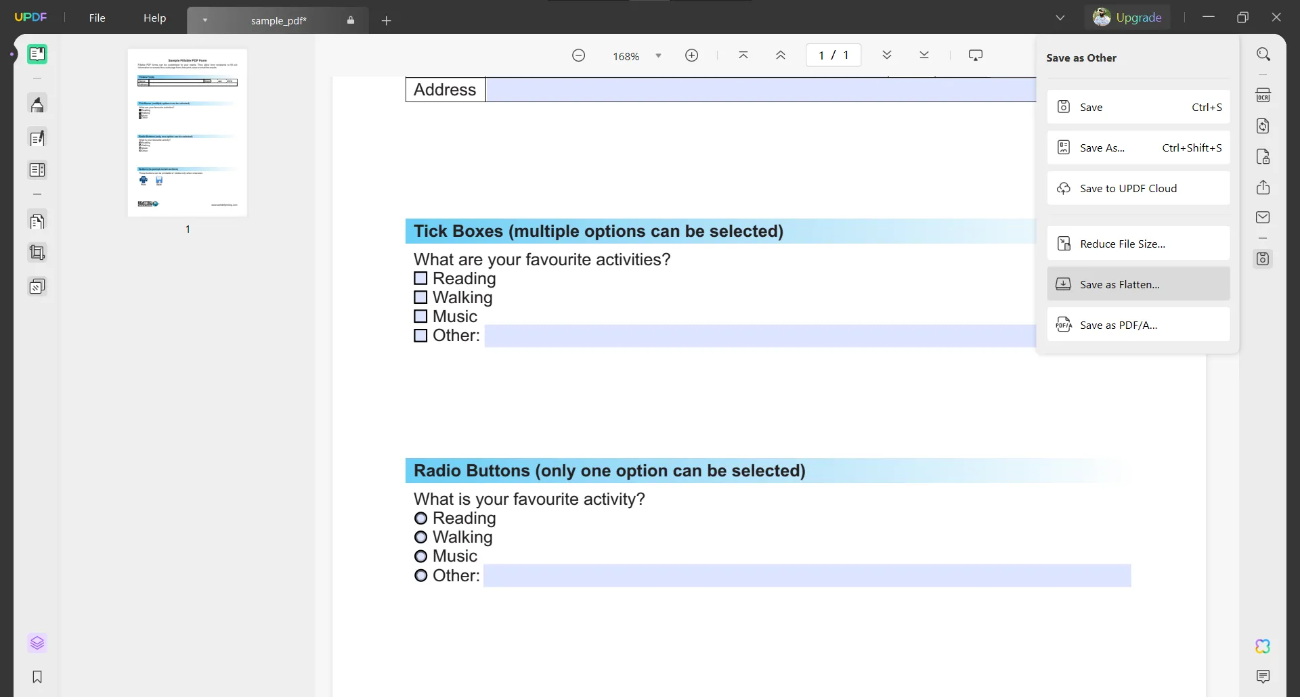The height and width of the screenshot is (697, 1300).
Task: Click the page number input field
Action: [833, 55]
